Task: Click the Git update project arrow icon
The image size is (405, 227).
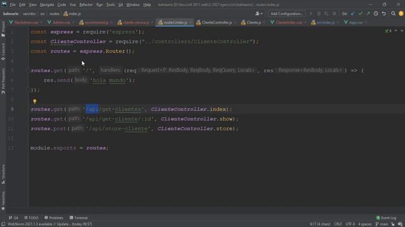Action: pos(352,14)
